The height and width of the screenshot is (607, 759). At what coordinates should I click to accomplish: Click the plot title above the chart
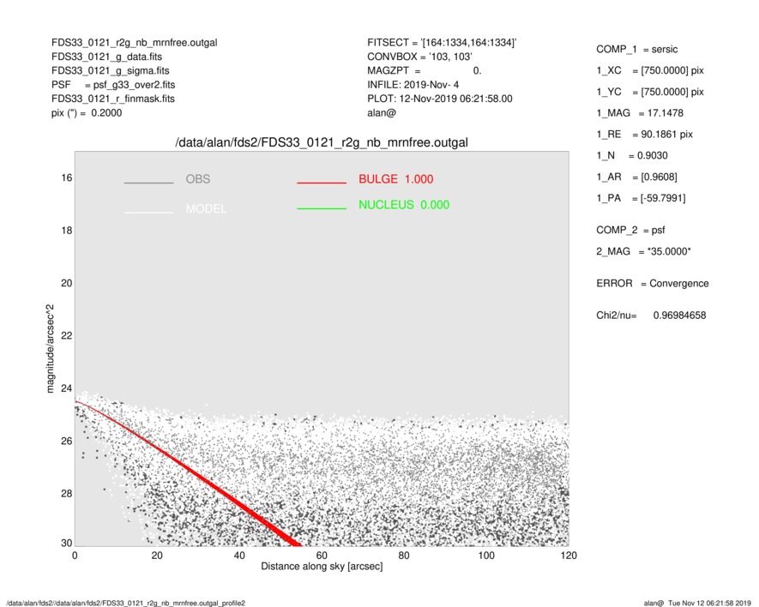point(321,141)
